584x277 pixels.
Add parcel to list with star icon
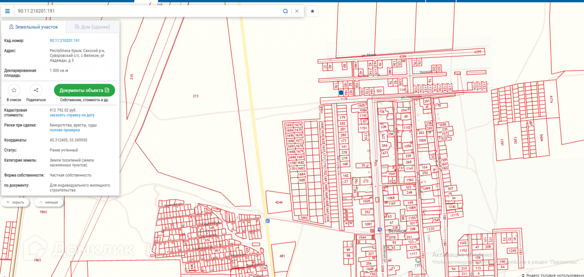14,90
